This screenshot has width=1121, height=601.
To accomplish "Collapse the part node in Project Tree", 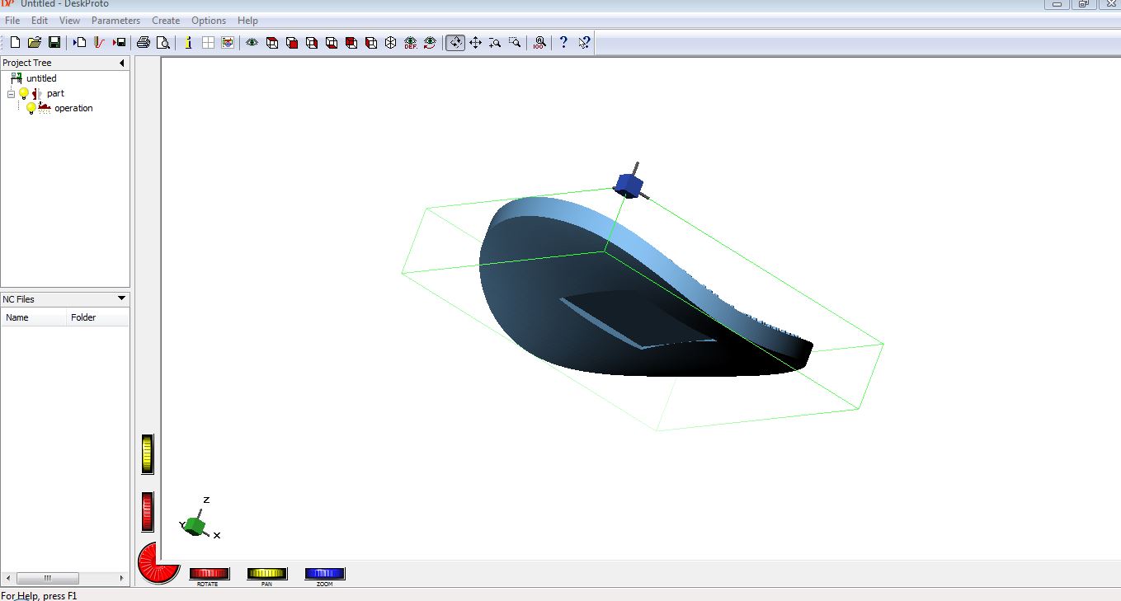I will tap(12, 94).
